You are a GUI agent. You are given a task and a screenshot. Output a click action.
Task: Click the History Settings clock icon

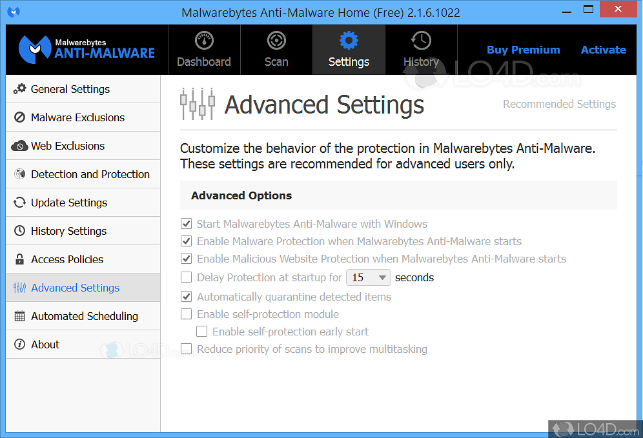(x=19, y=231)
